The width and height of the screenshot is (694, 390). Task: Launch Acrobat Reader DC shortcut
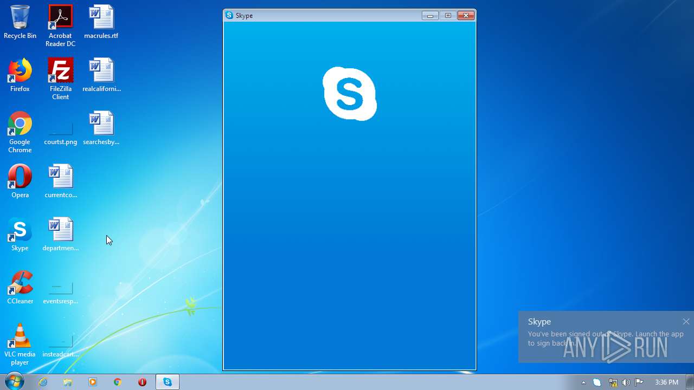click(x=60, y=25)
